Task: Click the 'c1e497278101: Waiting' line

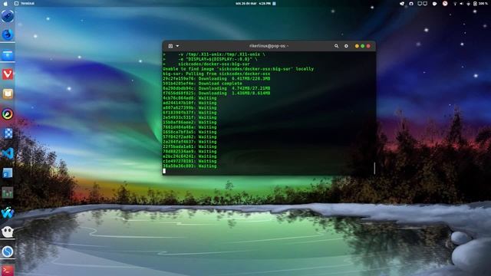Action: [x=189, y=161]
